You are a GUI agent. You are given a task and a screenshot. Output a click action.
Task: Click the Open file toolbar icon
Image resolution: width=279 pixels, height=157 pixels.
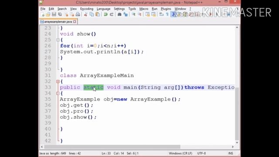48,14
